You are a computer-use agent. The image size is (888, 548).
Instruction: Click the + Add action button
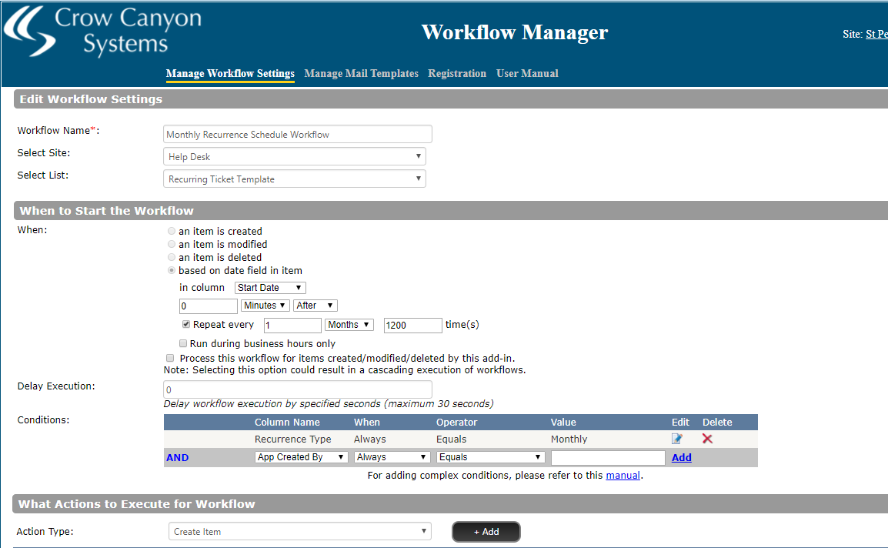(x=486, y=532)
